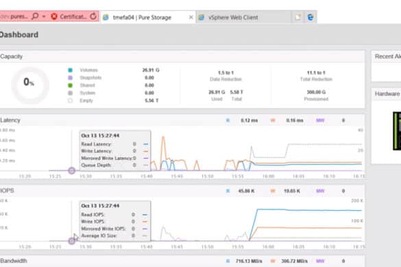This screenshot has height=267, width=401.
Task: Toggle the IOPS read (R) series indicator
Action: click(x=228, y=191)
